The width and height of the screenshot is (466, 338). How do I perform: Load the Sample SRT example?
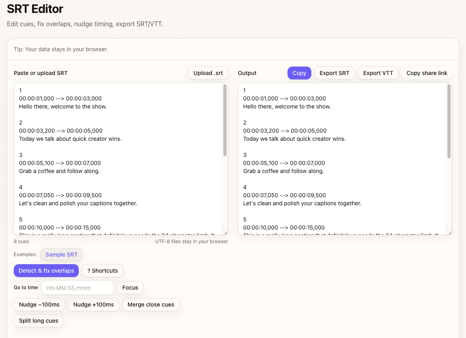pyautogui.click(x=61, y=255)
